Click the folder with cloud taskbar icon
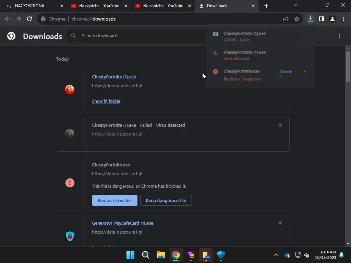The height and width of the screenshot is (263, 351). click(206, 255)
